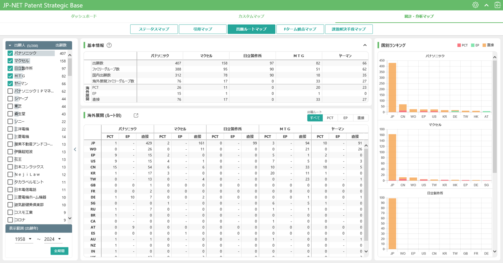Switch to the 統計・分析マップ tab
This screenshot has width=503, height=263.
pos(419,16)
